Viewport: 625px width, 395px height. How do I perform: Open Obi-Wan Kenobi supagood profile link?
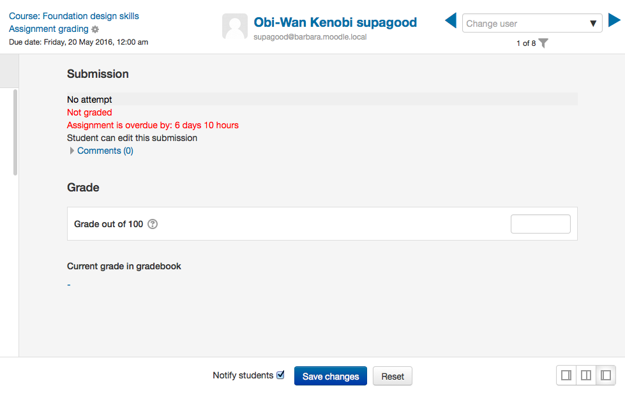[x=335, y=22]
